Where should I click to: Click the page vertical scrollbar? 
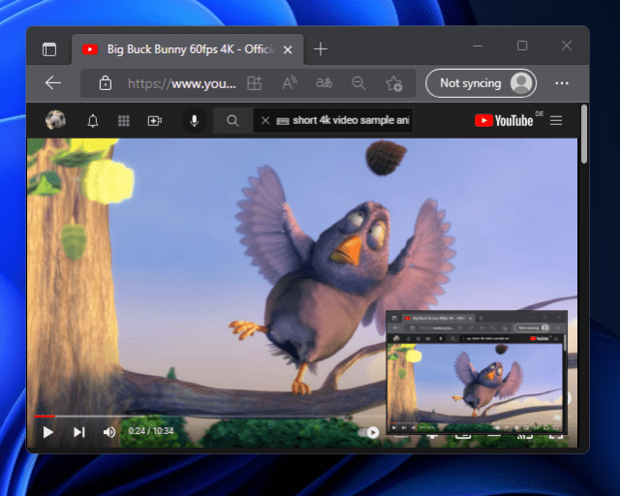(584, 135)
